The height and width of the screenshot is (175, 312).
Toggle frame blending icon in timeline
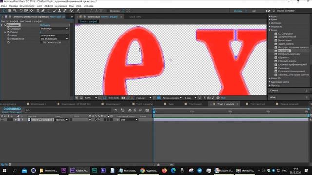[x=135, y=110]
